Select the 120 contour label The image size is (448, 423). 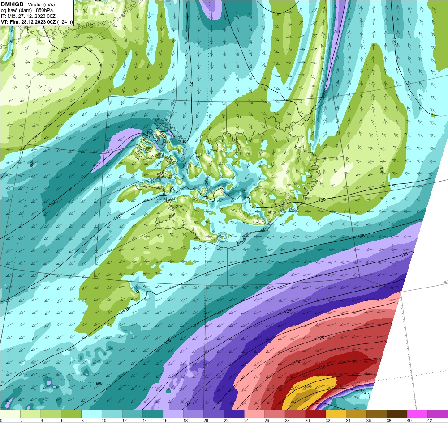(x=321, y=338)
